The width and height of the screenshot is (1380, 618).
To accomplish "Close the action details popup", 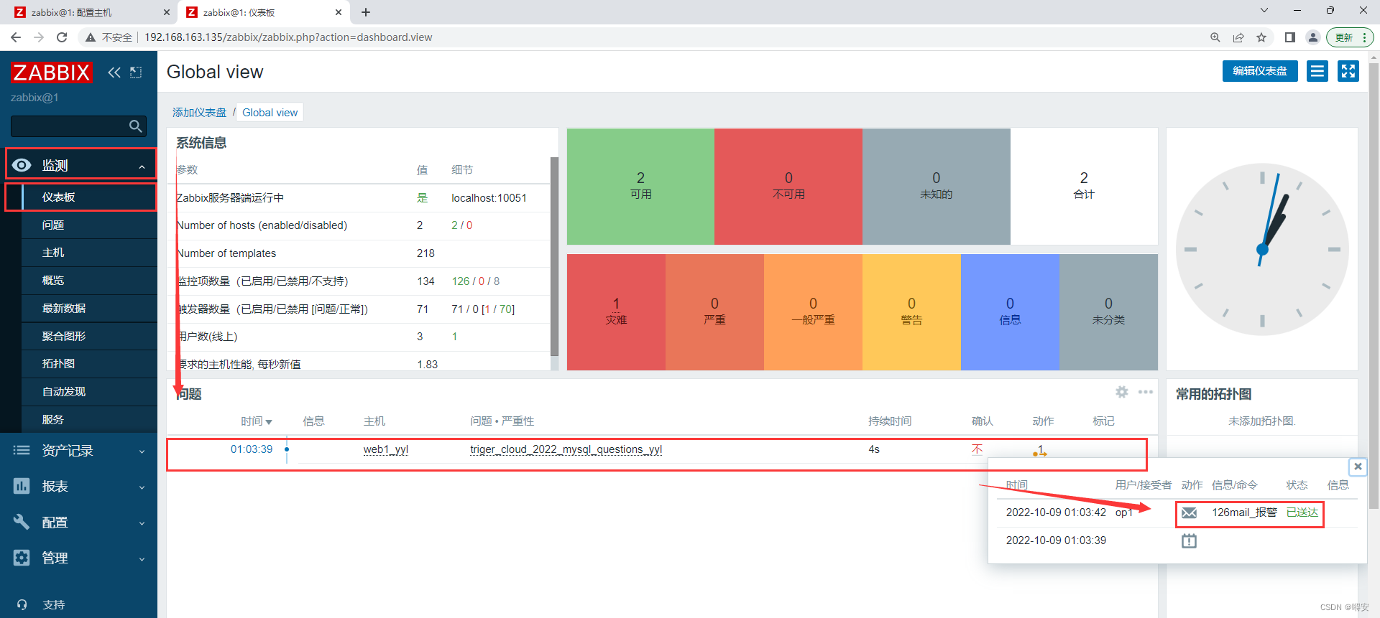I will click(1358, 467).
